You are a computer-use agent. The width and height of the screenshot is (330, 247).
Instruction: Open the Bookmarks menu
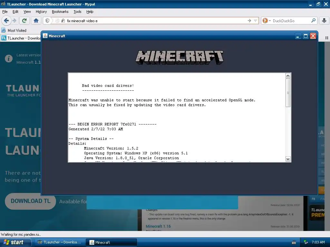click(x=60, y=12)
